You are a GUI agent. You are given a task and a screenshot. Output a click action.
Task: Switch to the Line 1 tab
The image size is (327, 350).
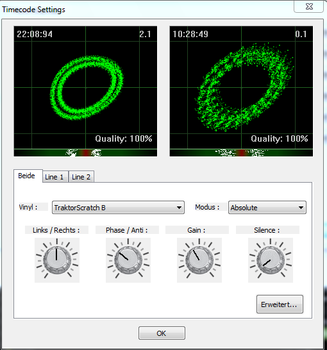(55, 177)
